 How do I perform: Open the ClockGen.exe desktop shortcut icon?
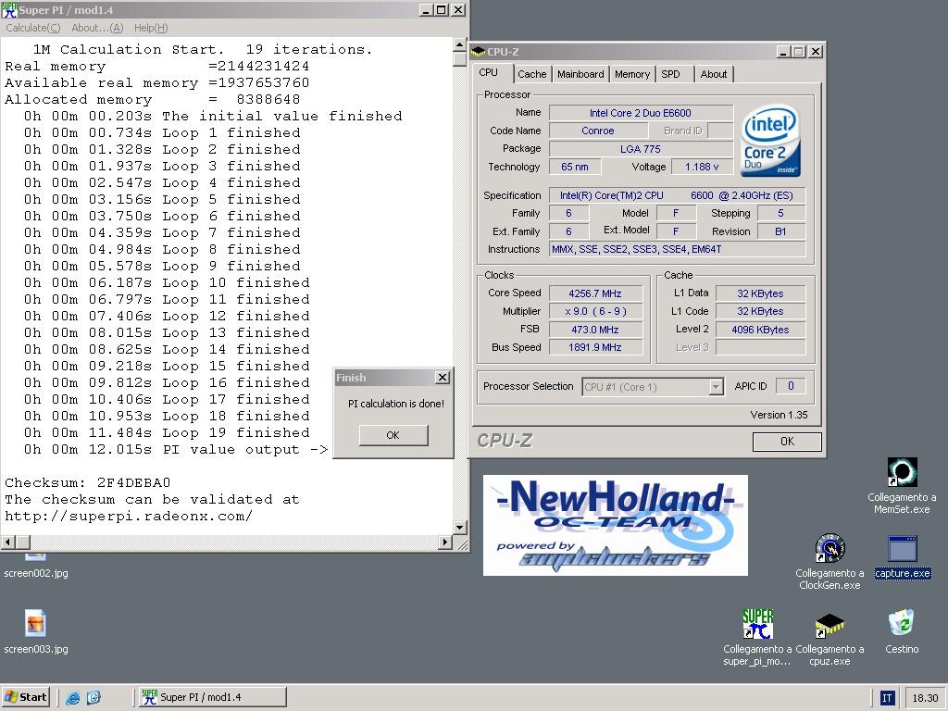click(x=829, y=548)
